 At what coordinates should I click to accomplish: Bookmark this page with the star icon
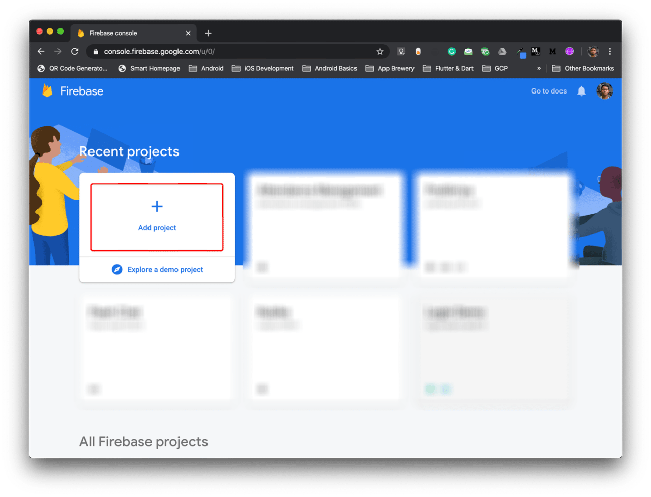(x=380, y=51)
